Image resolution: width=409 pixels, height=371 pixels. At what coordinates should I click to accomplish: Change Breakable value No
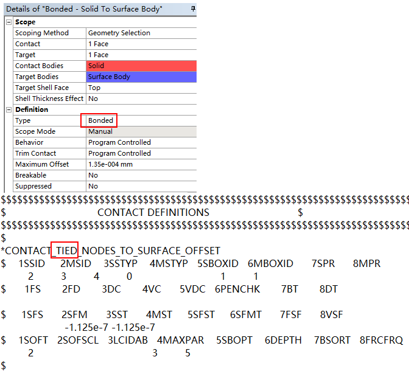[141, 175]
